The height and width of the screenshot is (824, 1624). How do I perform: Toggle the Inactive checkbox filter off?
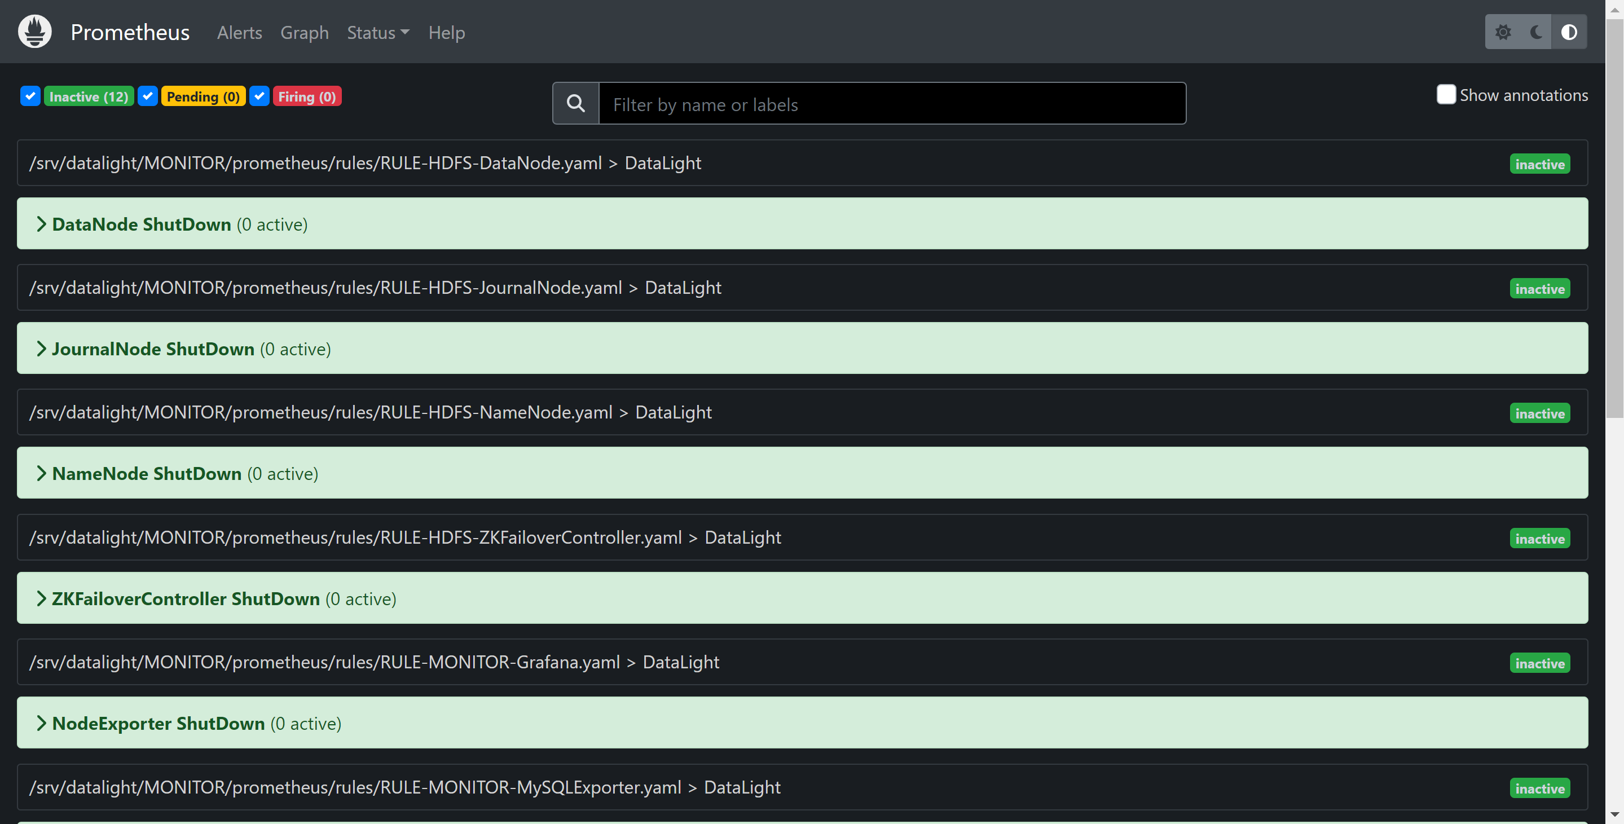pos(30,96)
